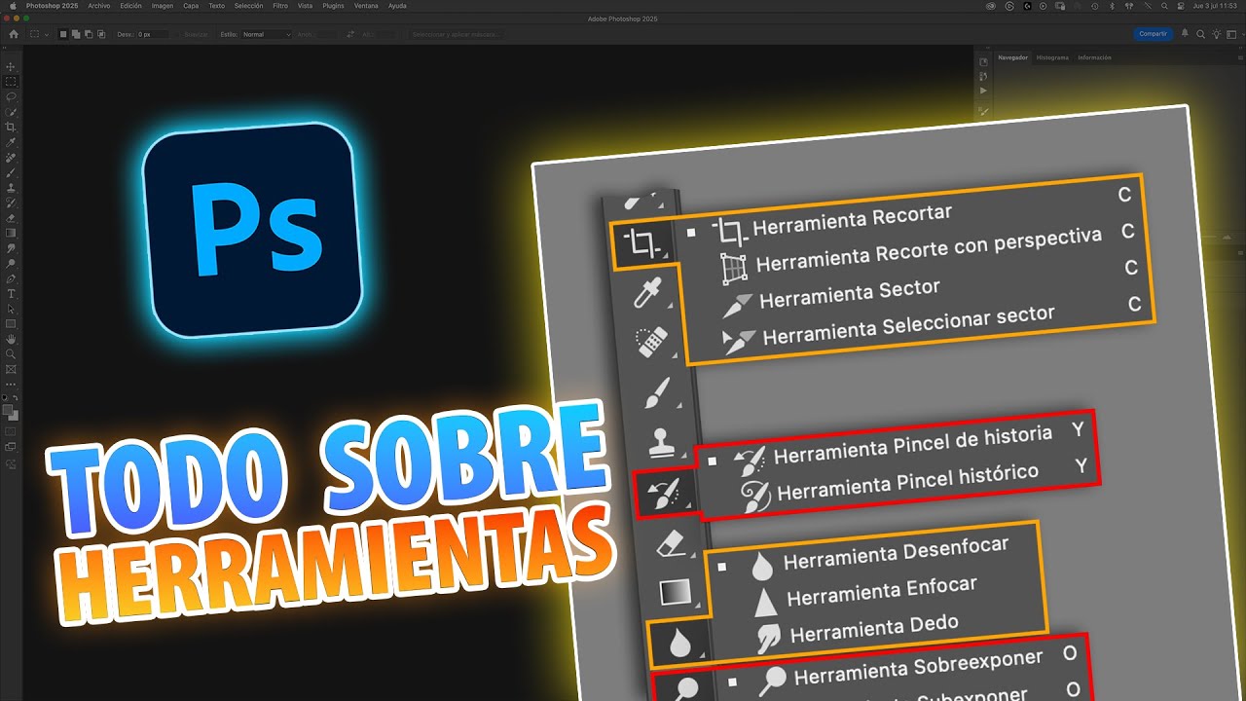This screenshot has width=1246, height=701.
Task: Swap foreground and background colors
Action: click(16, 398)
